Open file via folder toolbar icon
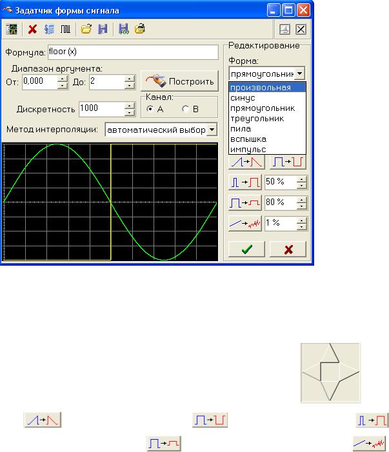Screen dimensions: 389x452 (86, 29)
